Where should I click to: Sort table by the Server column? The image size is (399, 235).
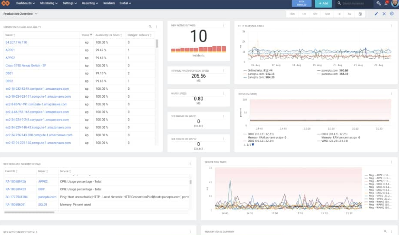[10, 35]
